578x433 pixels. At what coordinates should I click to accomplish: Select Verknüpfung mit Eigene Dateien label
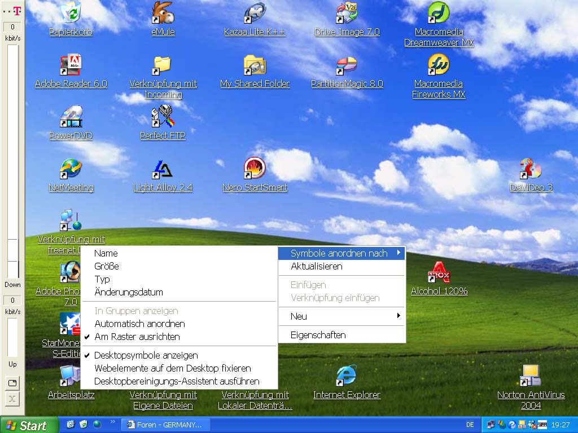click(163, 400)
